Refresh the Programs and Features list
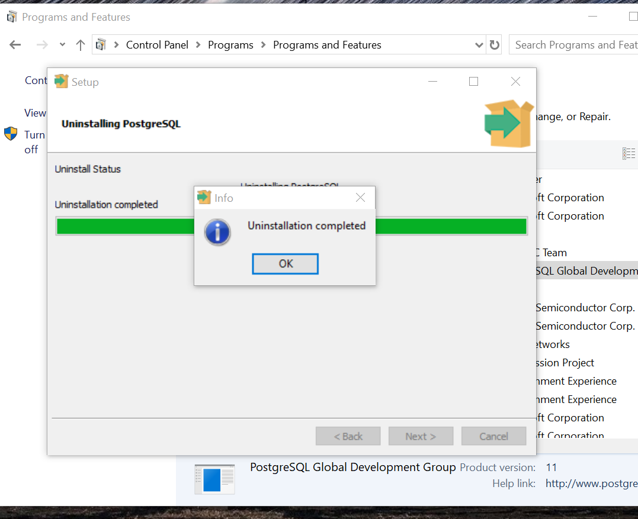Screen dimensions: 638x519 (495, 45)
